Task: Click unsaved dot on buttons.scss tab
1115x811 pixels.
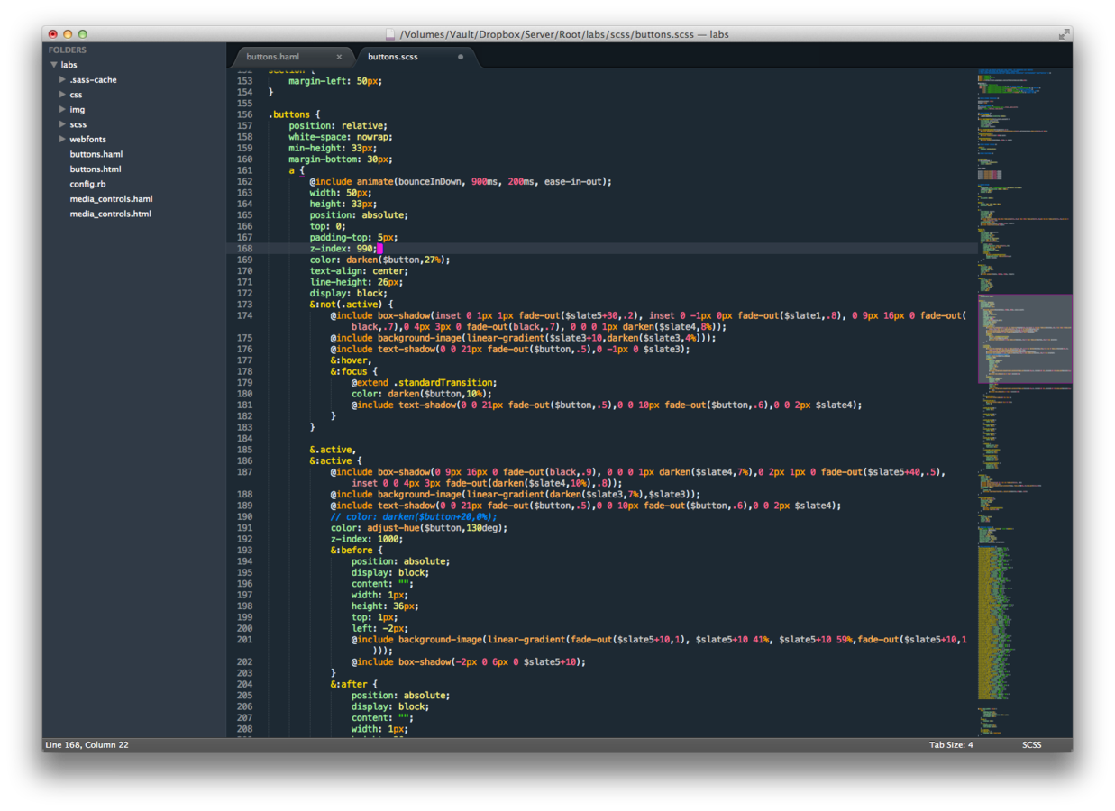Action: pos(461,57)
